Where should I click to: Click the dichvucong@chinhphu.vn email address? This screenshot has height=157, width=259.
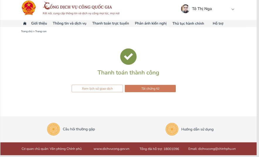click(x=217, y=149)
